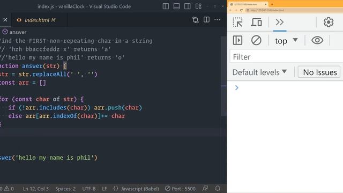Toggle DevTools device toolbar
The image size is (343, 193).
[256, 22]
